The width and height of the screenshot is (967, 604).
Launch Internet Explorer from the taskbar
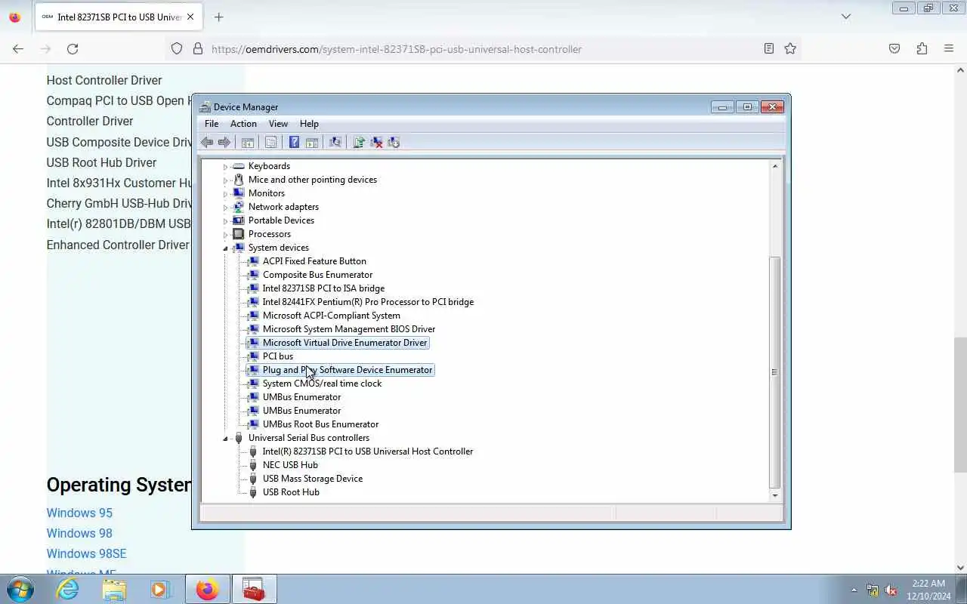68,589
